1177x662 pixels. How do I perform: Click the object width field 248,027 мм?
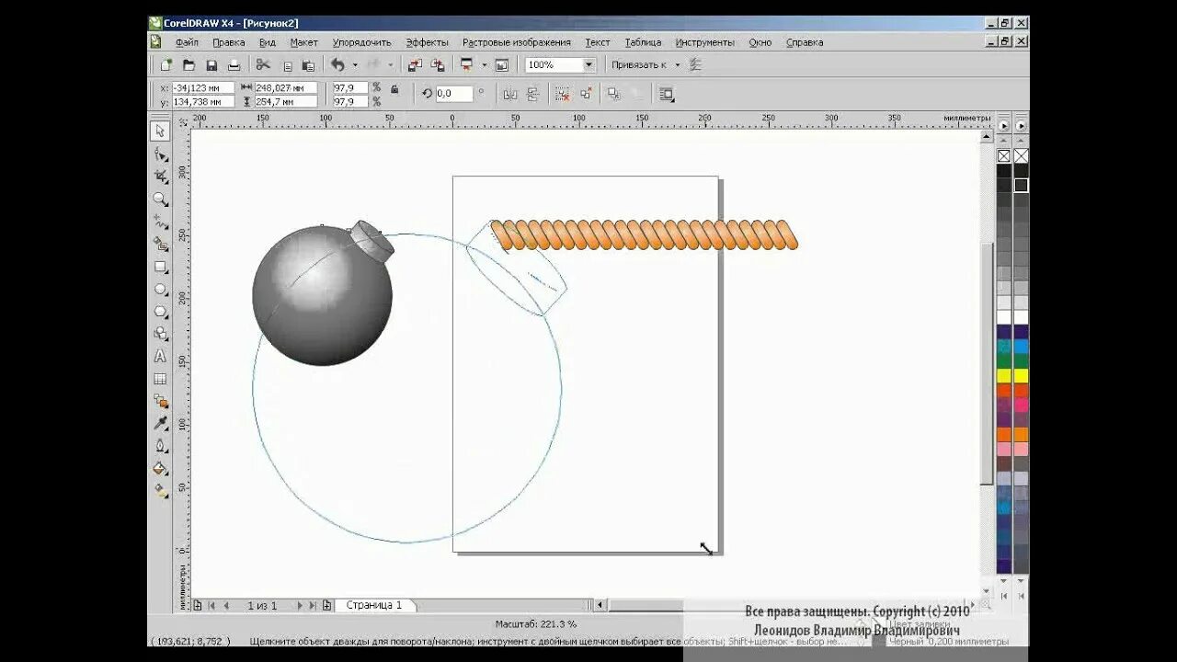(x=286, y=88)
